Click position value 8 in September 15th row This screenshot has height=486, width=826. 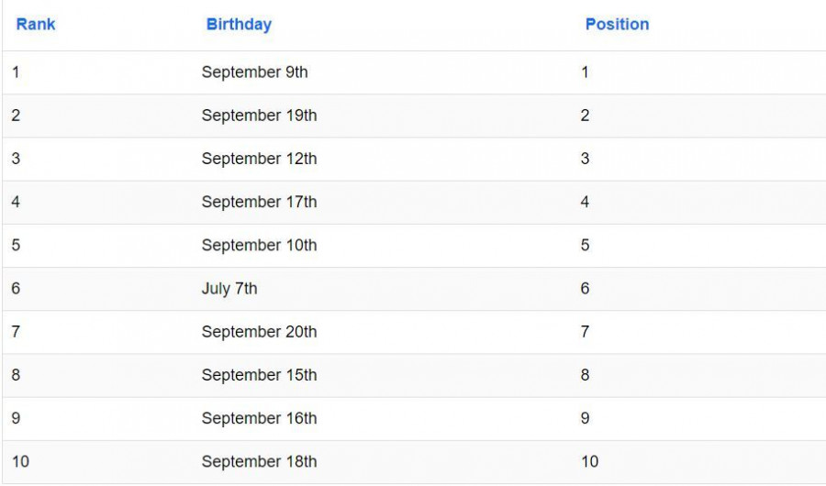[x=585, y=375]
